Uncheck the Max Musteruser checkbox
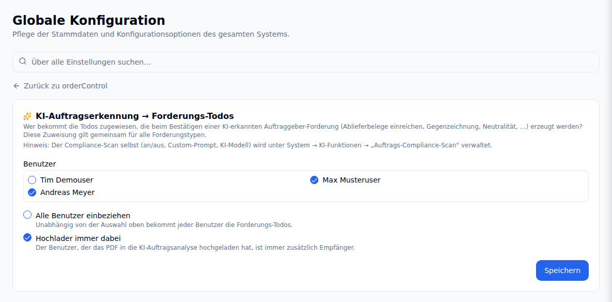Image resolution: width=612 pixels, height=302 pixels. pos(314,180)
